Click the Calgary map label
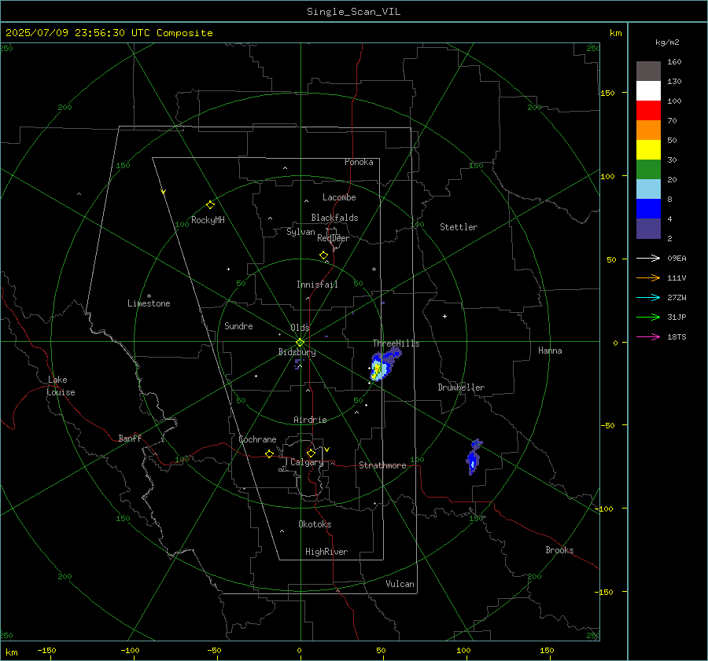The image size is (708, 661). coord(307,462)
